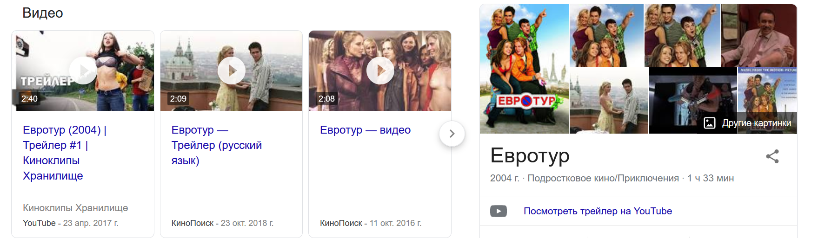Open the third poster image at top

[x=682, y=35]
